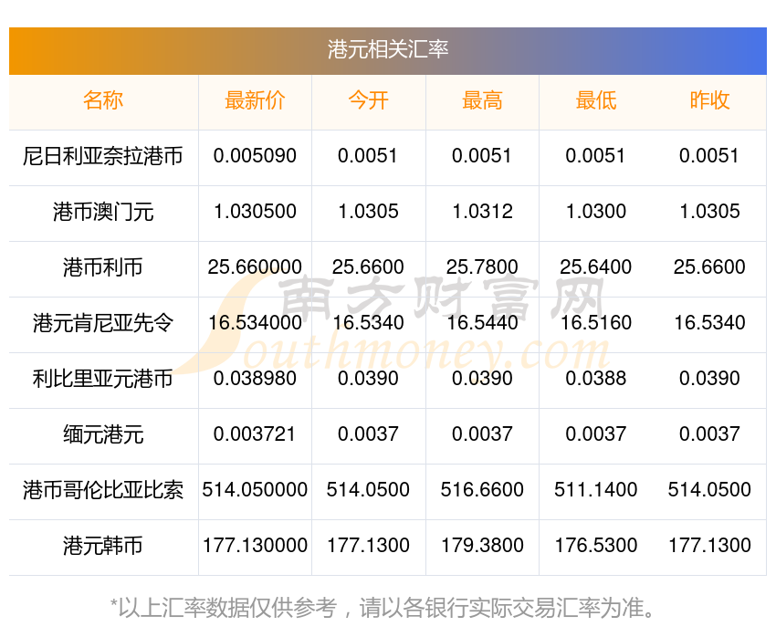
Task: Open the 尼日利亚奈拉港币 row name
Action: point(103,156)
